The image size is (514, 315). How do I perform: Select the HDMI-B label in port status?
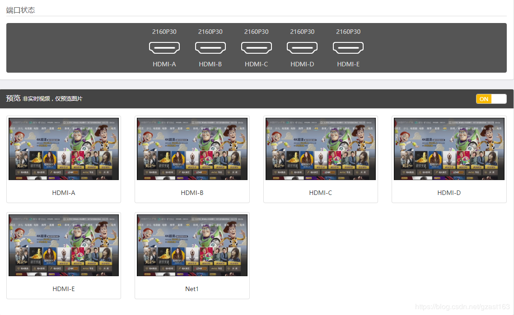[210, 64]
